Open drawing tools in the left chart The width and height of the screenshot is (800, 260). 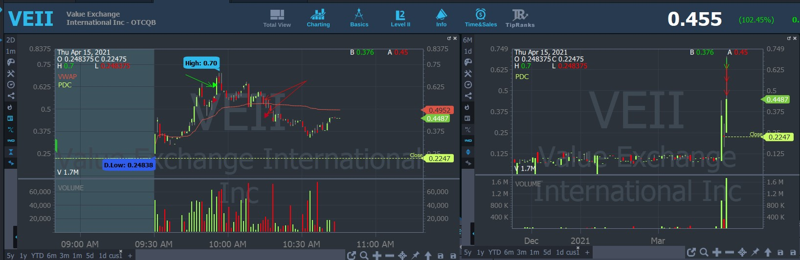(x=11, y=74)
